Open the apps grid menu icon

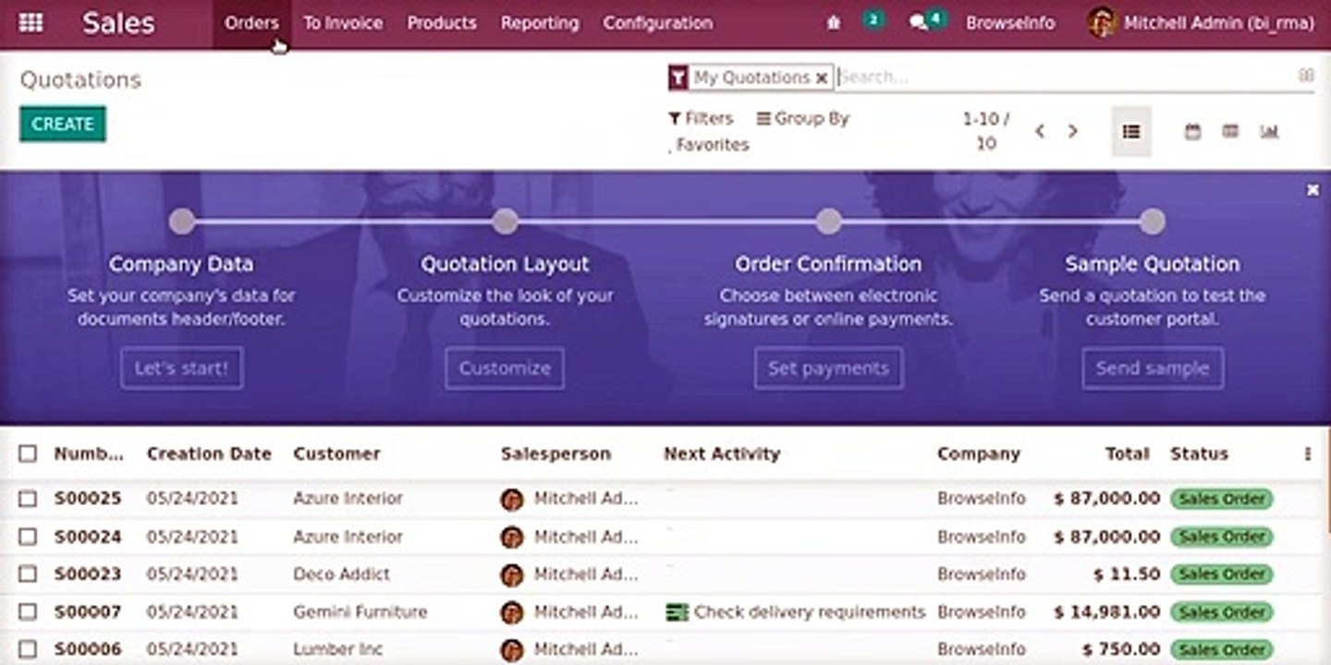pyautogui.click(x=31, y=23)
